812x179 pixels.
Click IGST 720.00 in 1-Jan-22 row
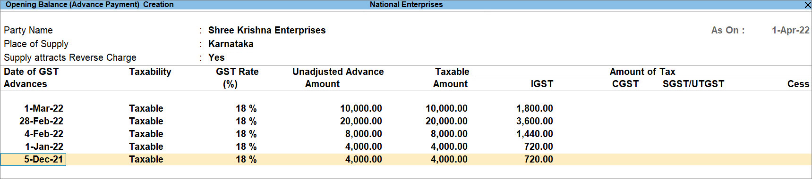(538, 146)
